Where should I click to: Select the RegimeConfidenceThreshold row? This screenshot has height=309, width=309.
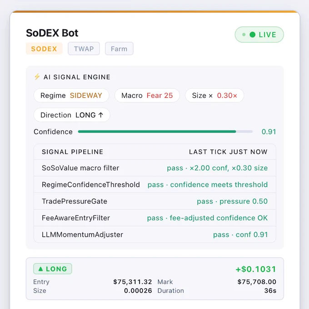(x=154, y=184)
